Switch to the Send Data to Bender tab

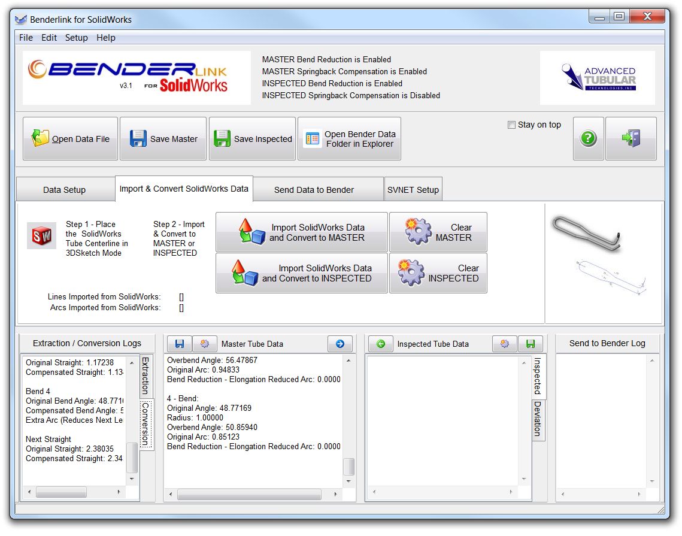coord(314,190)
